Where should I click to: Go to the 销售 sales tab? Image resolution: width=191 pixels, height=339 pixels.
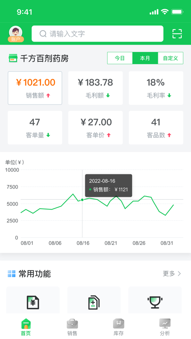coord(72,327)
